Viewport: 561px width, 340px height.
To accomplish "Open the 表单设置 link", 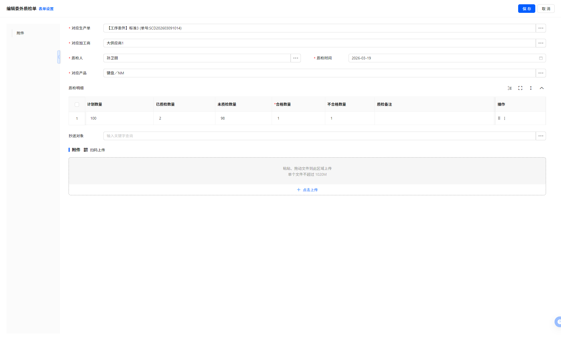I will coord(46,9).
